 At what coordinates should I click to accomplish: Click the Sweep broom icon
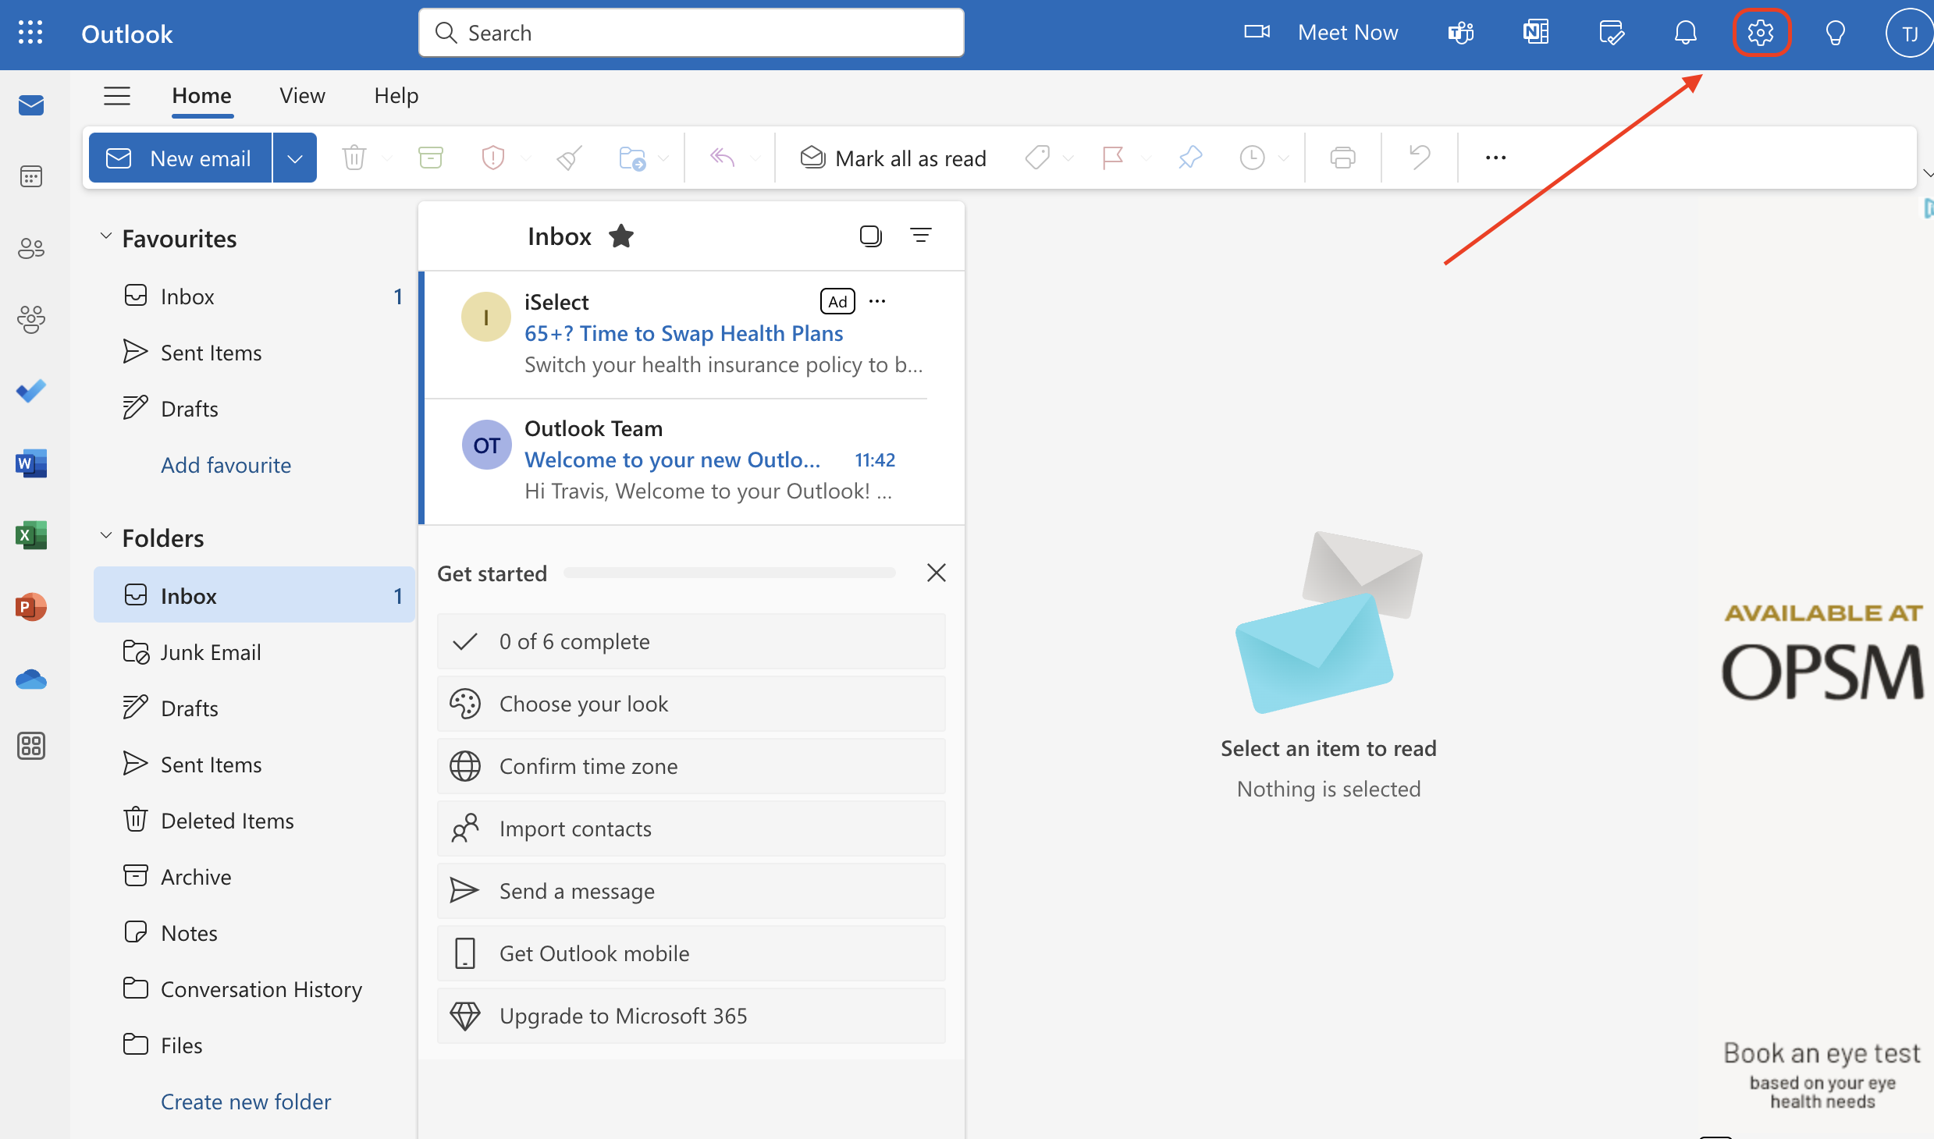pyautogui.click(x=570, y=158)
